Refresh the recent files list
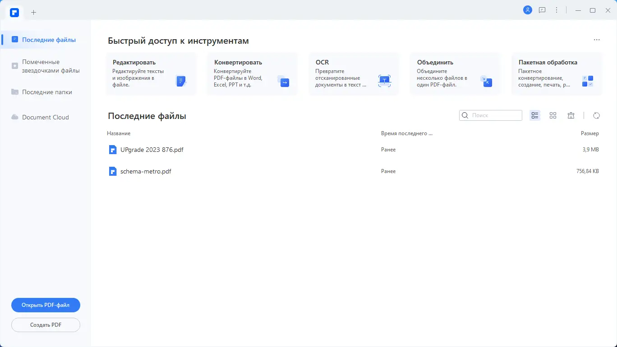The image size is (617, 347). pyautogui.click(x=596, y=115)
